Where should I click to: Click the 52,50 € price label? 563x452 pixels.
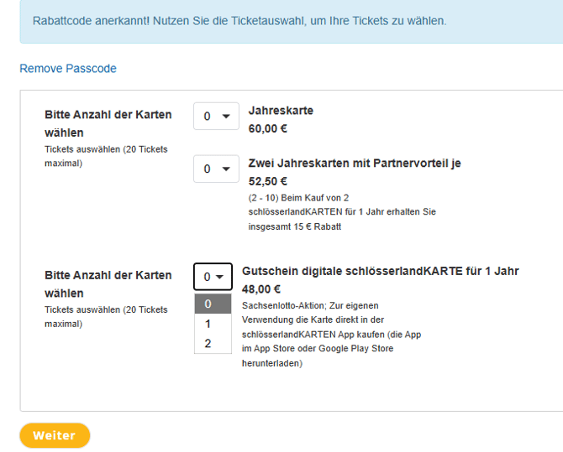tap(267, 181)
